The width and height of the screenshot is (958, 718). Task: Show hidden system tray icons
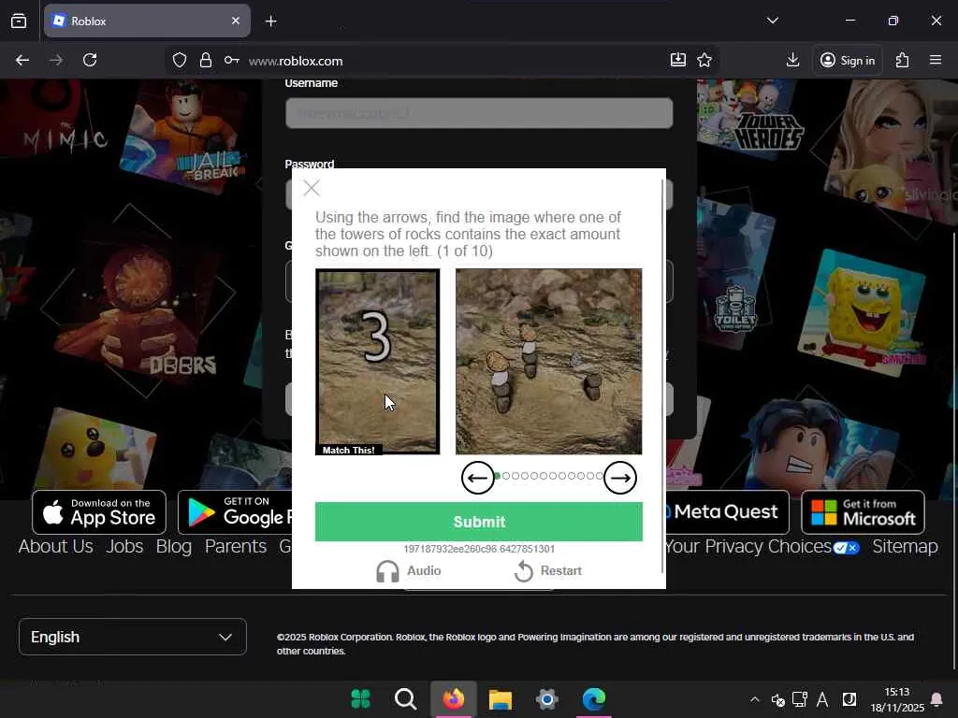coord(755,699)
